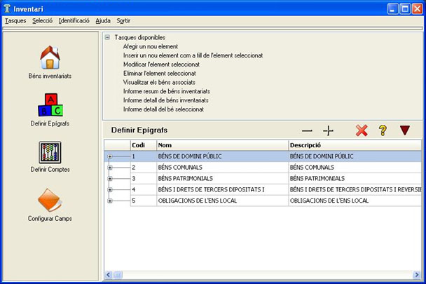Expand row 1 BÉNS DE DOMINI PÚBLIC
The height and width of the screenshot is (284, 426).
coord(110,156)
